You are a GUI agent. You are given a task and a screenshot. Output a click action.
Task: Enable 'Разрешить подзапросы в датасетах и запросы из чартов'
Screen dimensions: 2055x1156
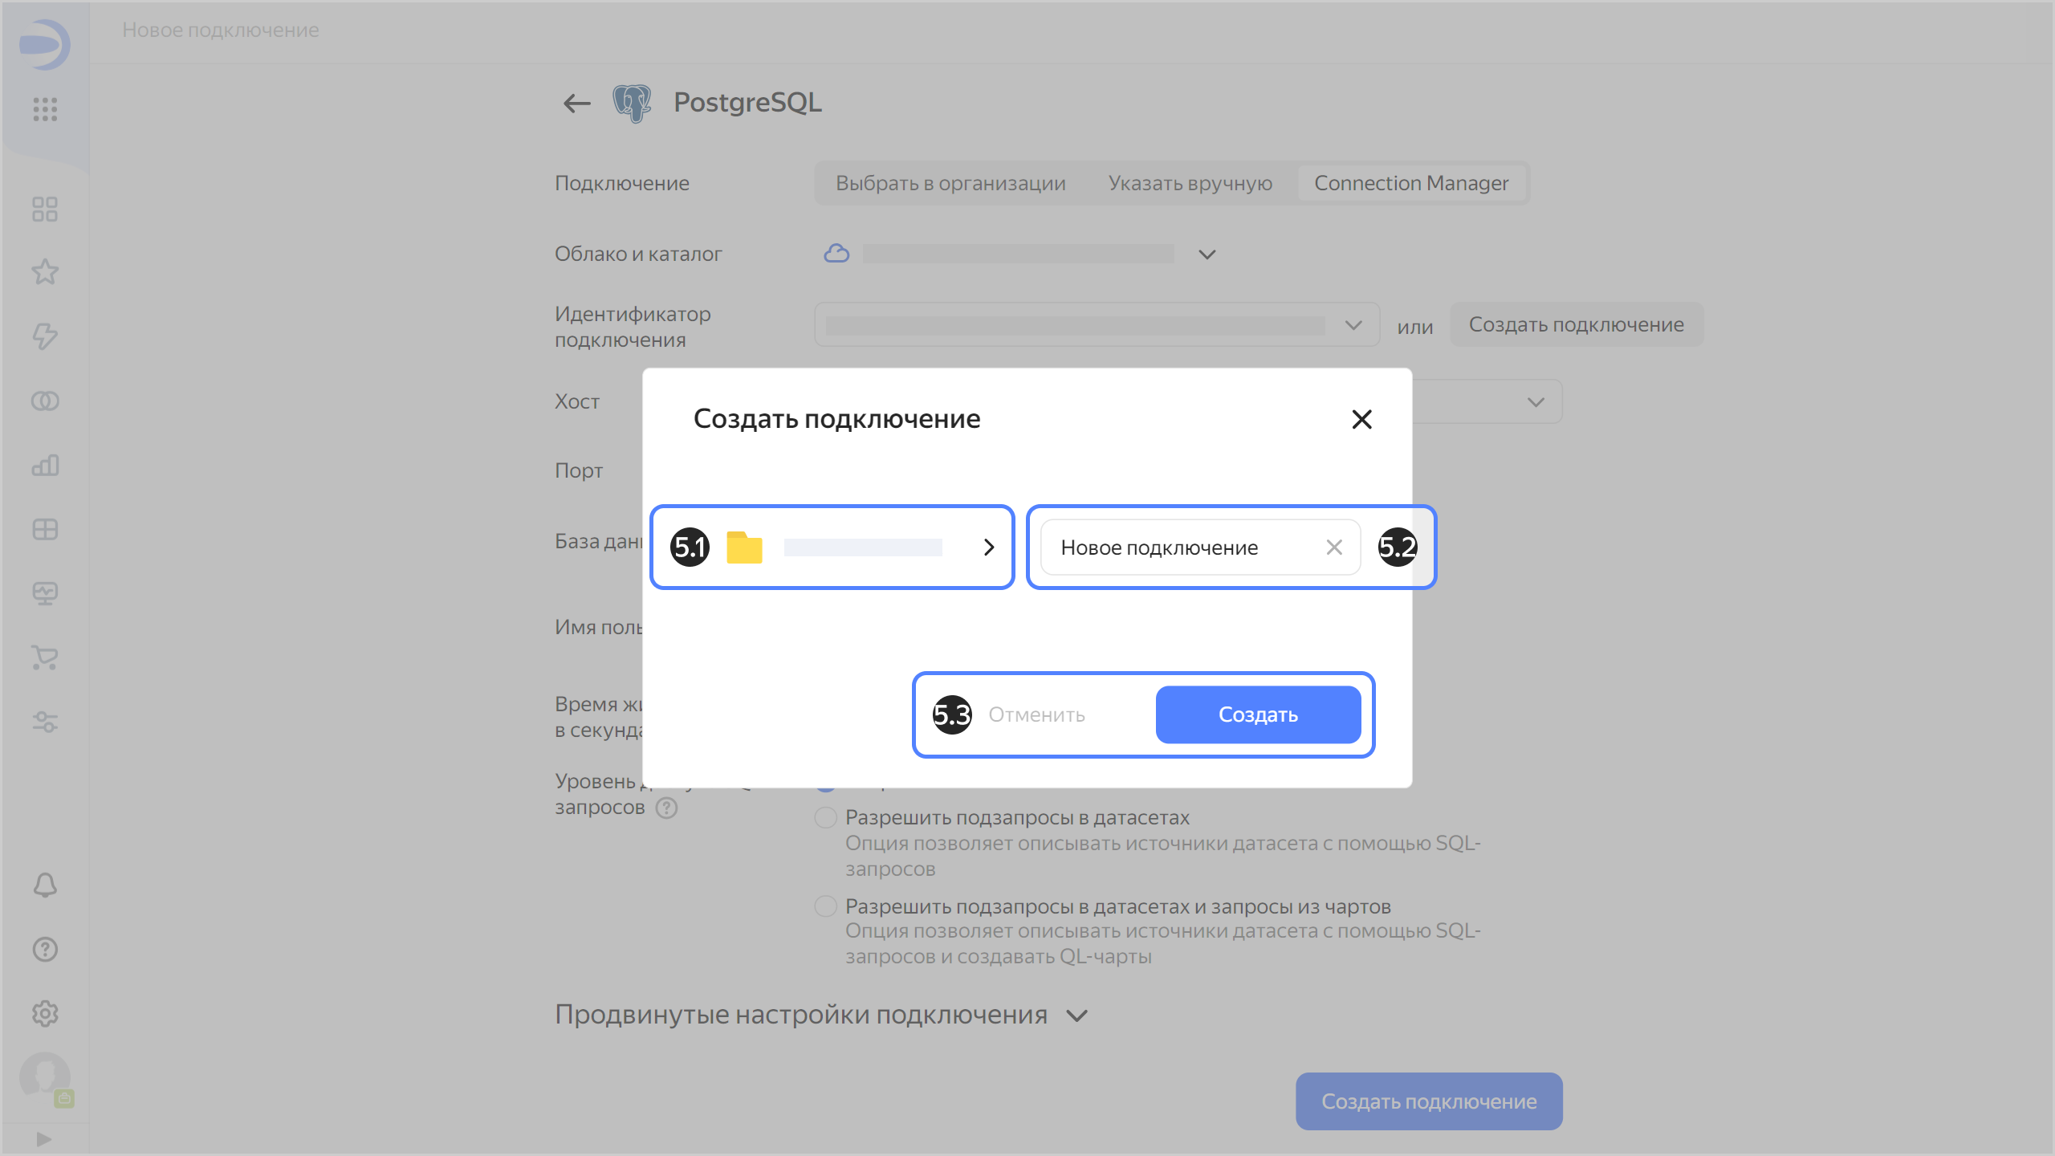(x=825, y=906)
